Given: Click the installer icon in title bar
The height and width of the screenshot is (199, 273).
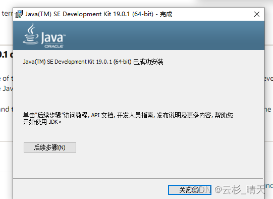Looking at the screenshot, I should point(19,14).
